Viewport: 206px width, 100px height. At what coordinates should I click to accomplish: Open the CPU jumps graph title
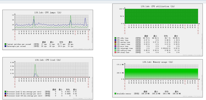tap(48, 12)
